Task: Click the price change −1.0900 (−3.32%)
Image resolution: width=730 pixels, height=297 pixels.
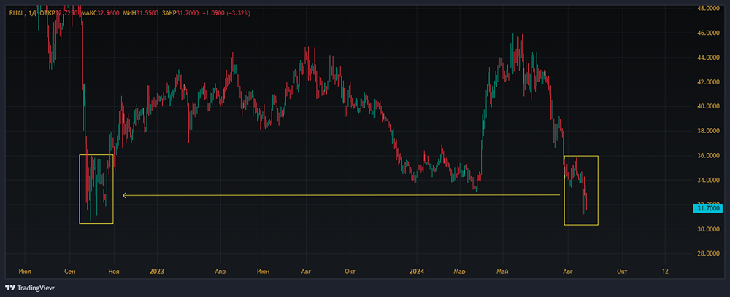Action: [227, 13]
